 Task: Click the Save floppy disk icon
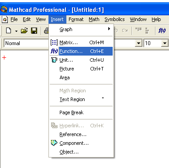(x=34, y=31)
